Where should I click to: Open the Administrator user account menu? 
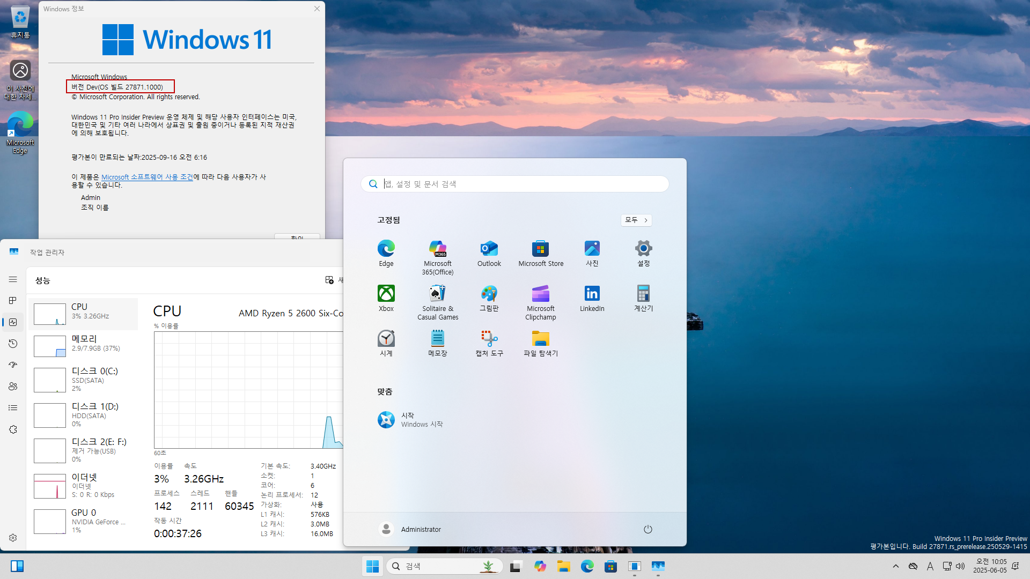(410, 529)
